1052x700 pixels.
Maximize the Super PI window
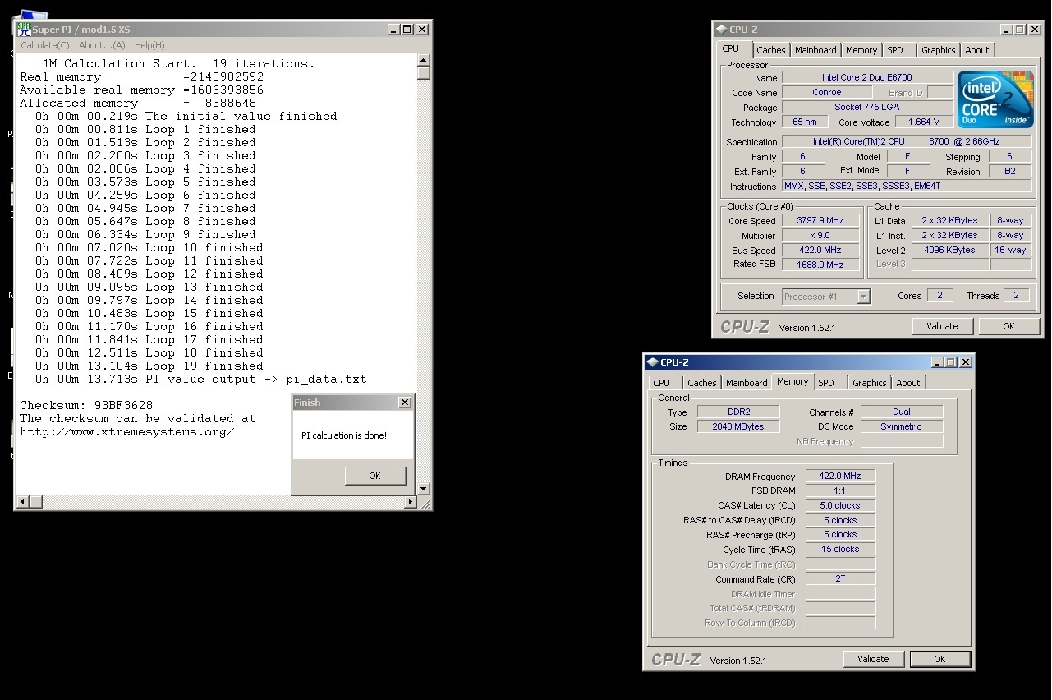(x=407, y=30)
